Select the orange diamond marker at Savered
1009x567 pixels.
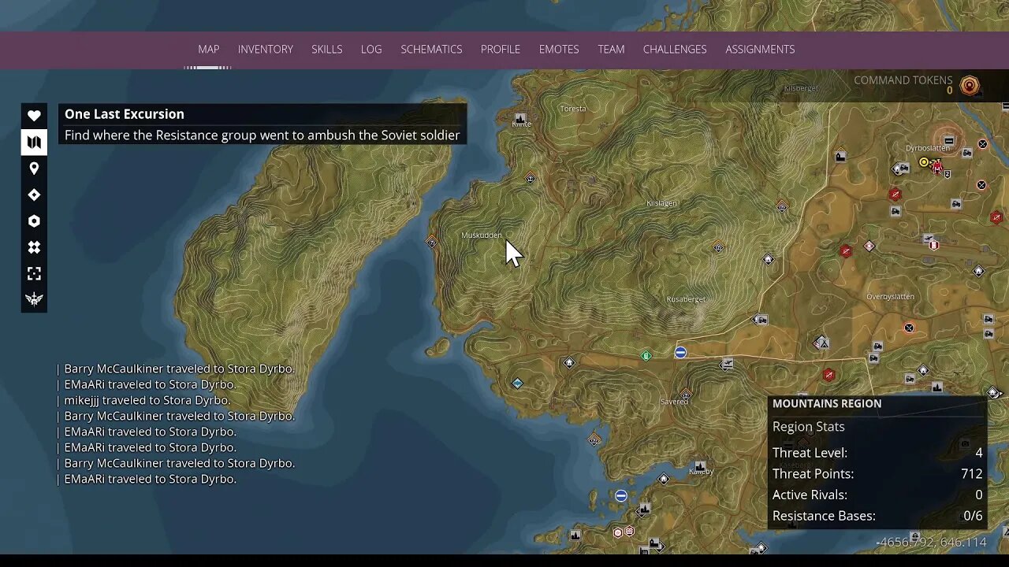click(686, 395)
